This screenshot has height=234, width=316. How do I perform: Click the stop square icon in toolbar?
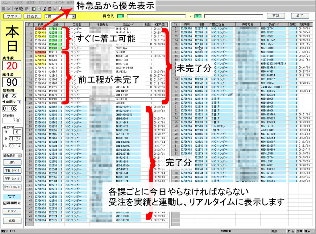coord(3,8)
